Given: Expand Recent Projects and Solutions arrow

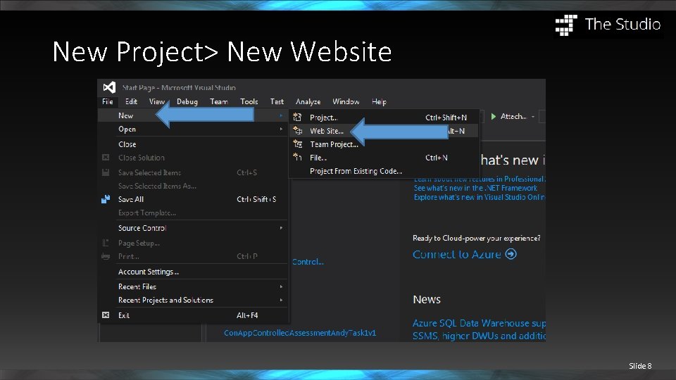Looking at the screenshot, I should click(x=281, y=300).
